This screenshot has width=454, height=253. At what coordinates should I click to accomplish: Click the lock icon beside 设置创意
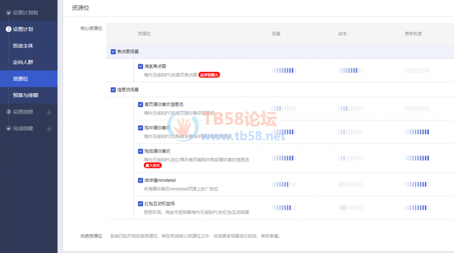(49, 112)
